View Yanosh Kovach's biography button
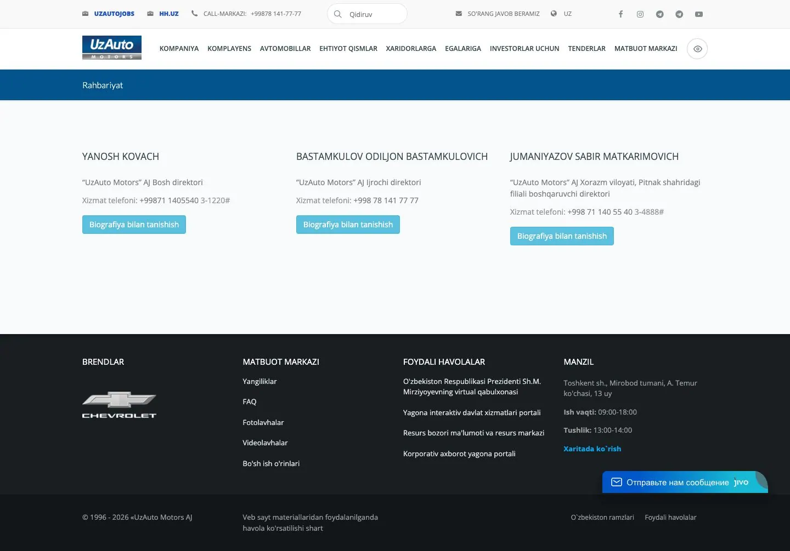 pos(134,225)
